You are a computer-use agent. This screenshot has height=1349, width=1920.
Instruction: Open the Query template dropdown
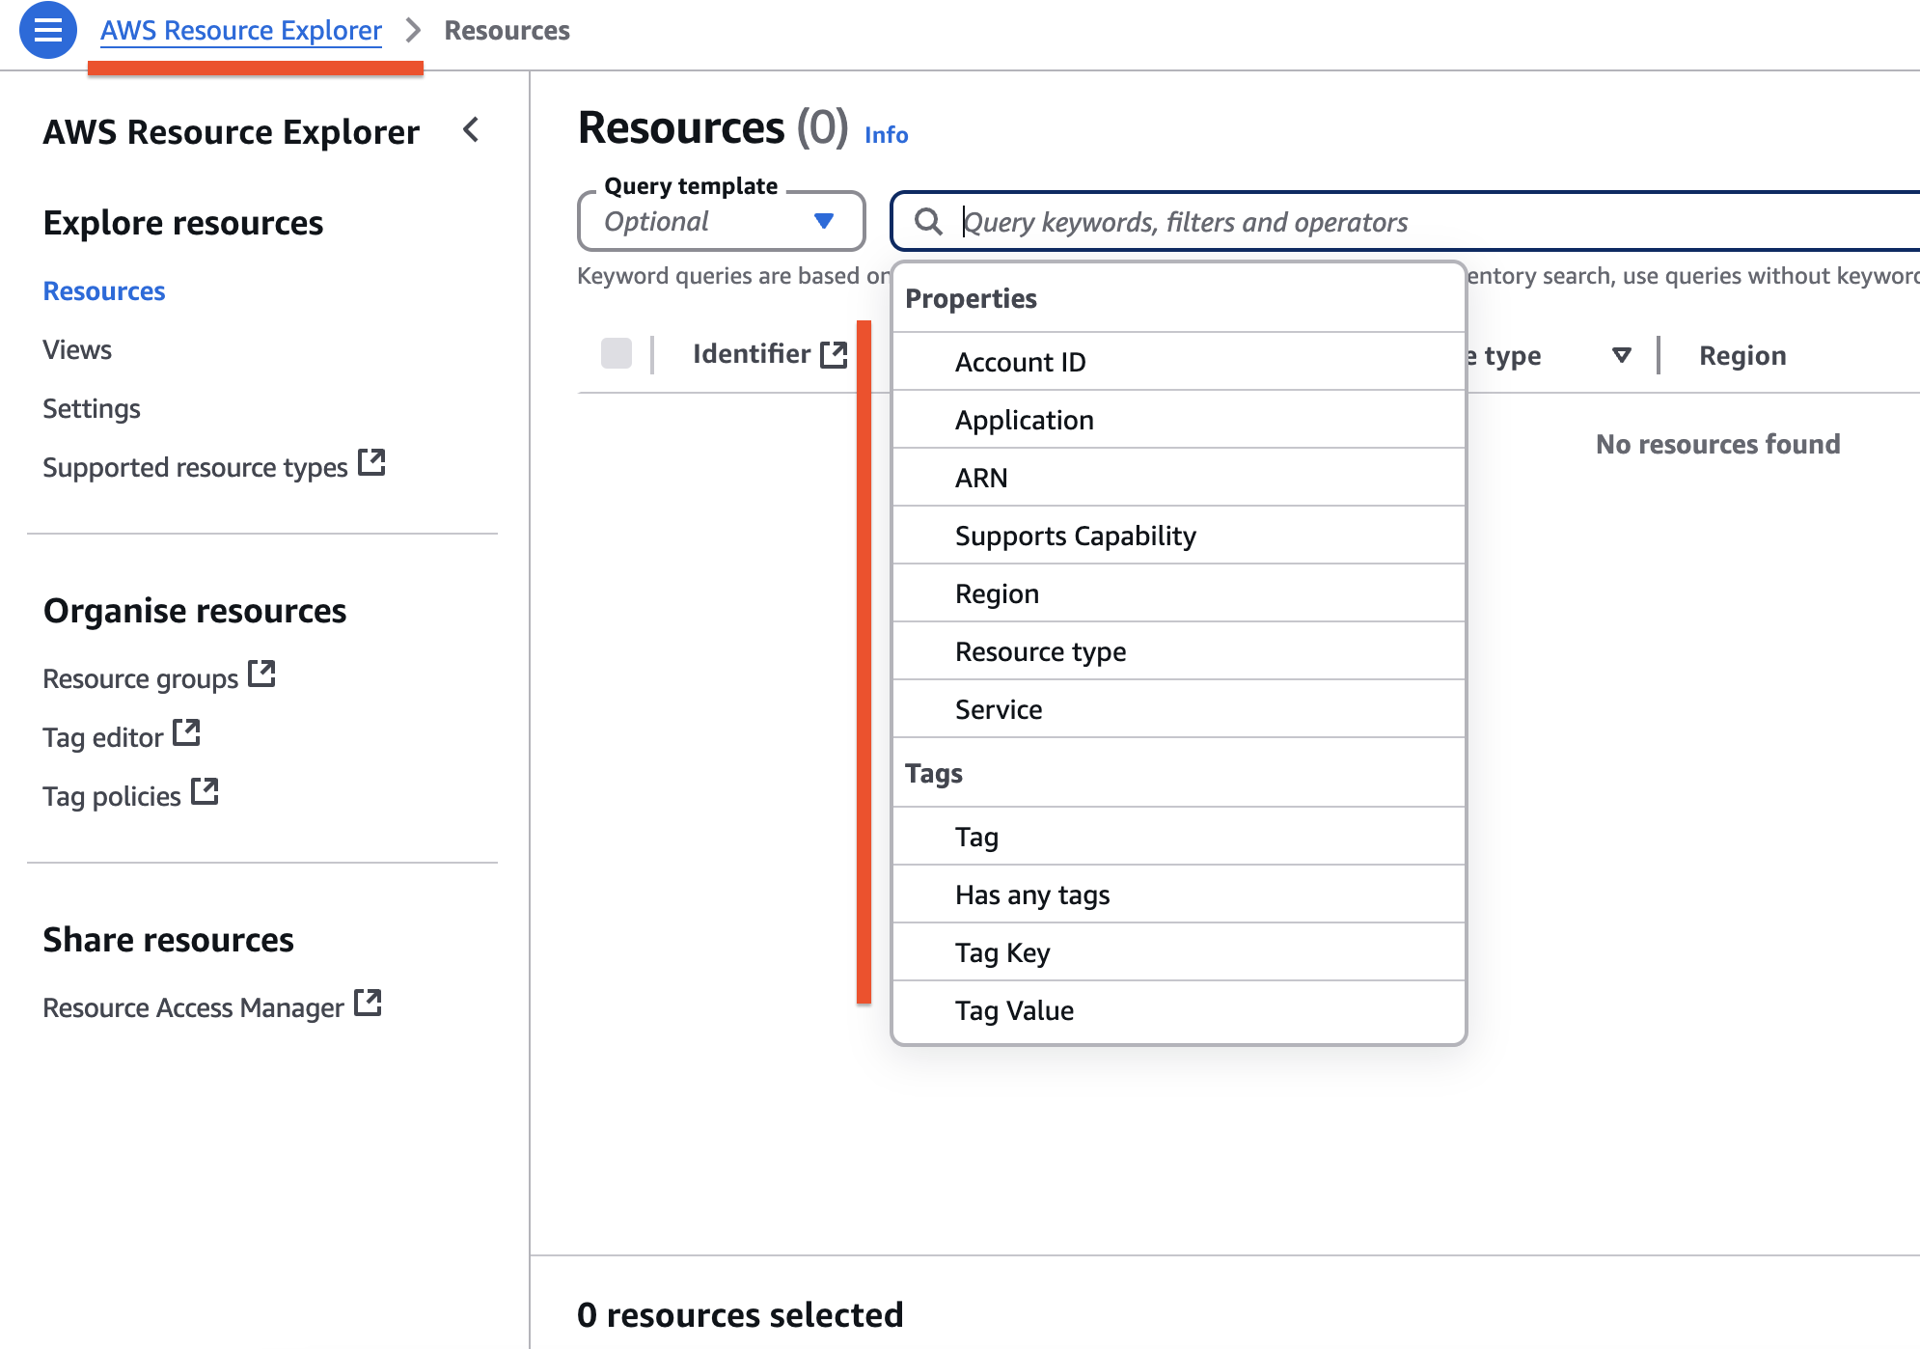tap(721, 222)
